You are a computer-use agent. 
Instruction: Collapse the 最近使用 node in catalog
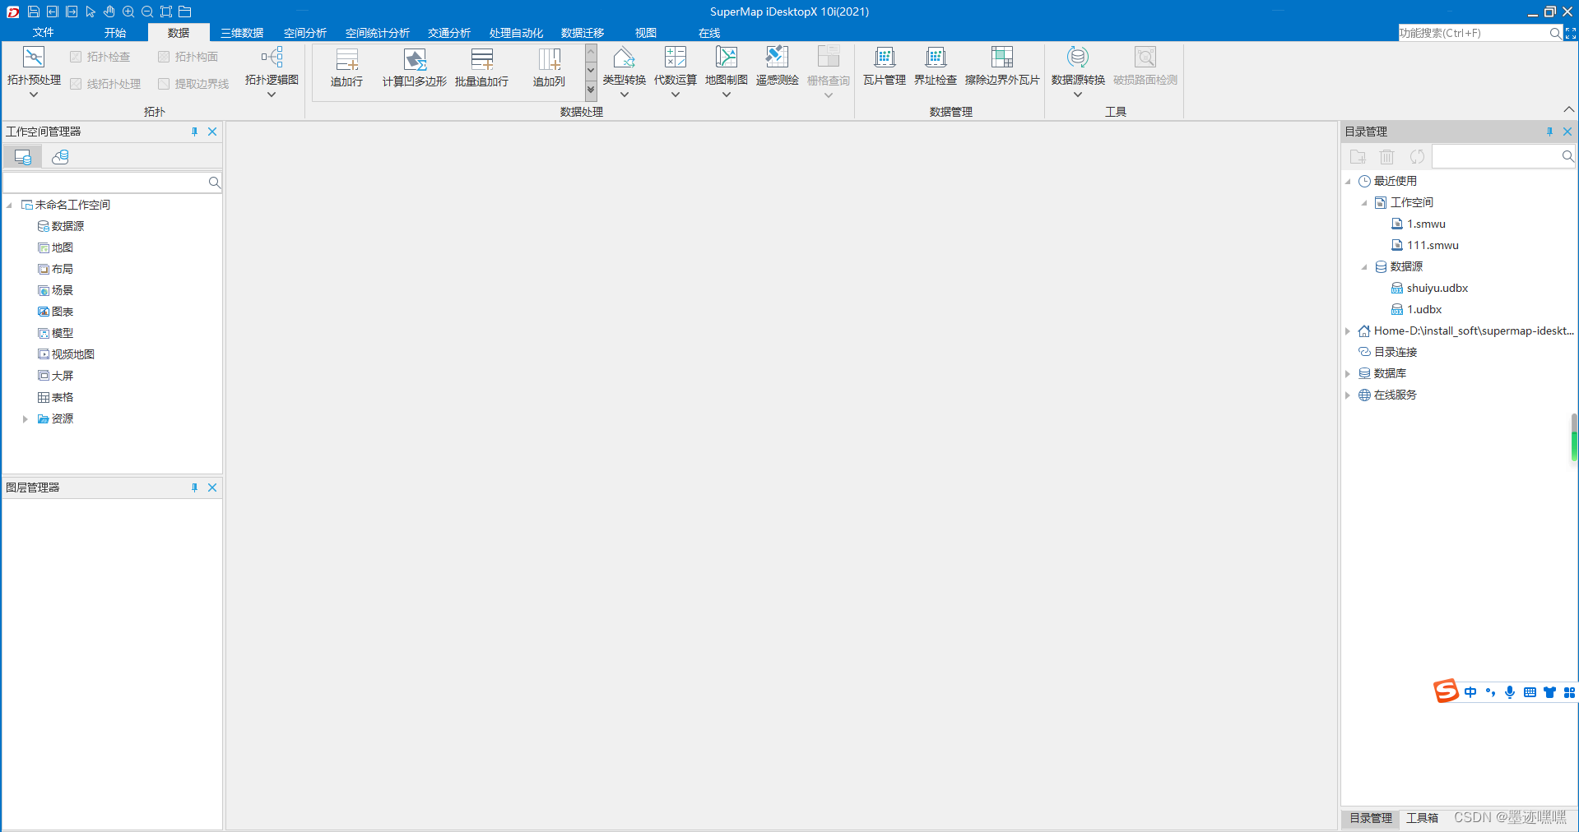click(x=1348, y=181)
